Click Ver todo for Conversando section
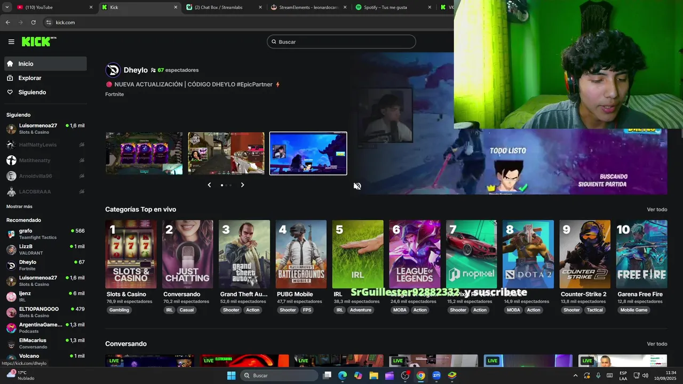The height and width of the screenshot is (384, 683). (x=657, y=344)
